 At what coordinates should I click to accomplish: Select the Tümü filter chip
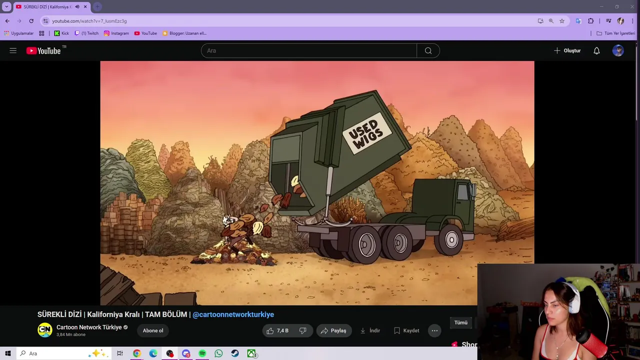point(461,322)
